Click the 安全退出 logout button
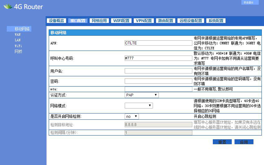The image size is (264, 165). tap(248, 3)
